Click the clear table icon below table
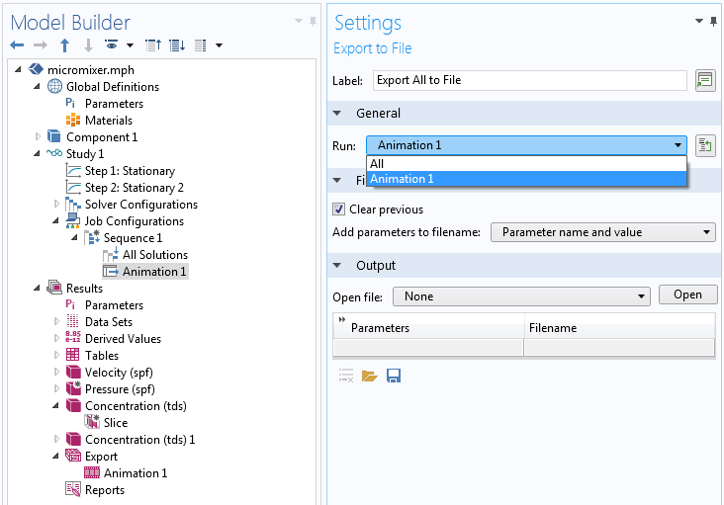724x505 pixels. [x=346, y=376]
